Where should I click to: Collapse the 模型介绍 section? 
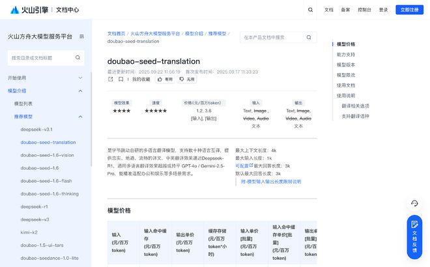pyautogui.click(x=45, y=91)
